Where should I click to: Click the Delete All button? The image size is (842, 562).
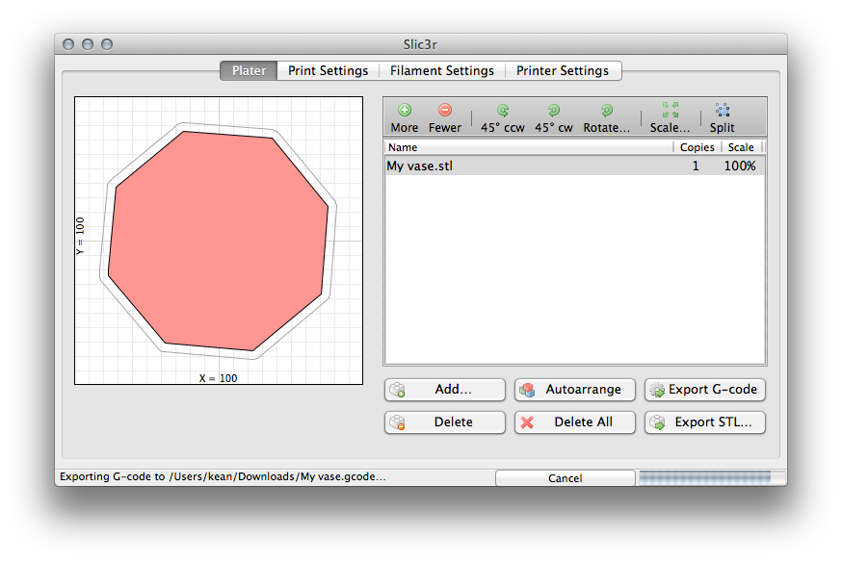575,421
